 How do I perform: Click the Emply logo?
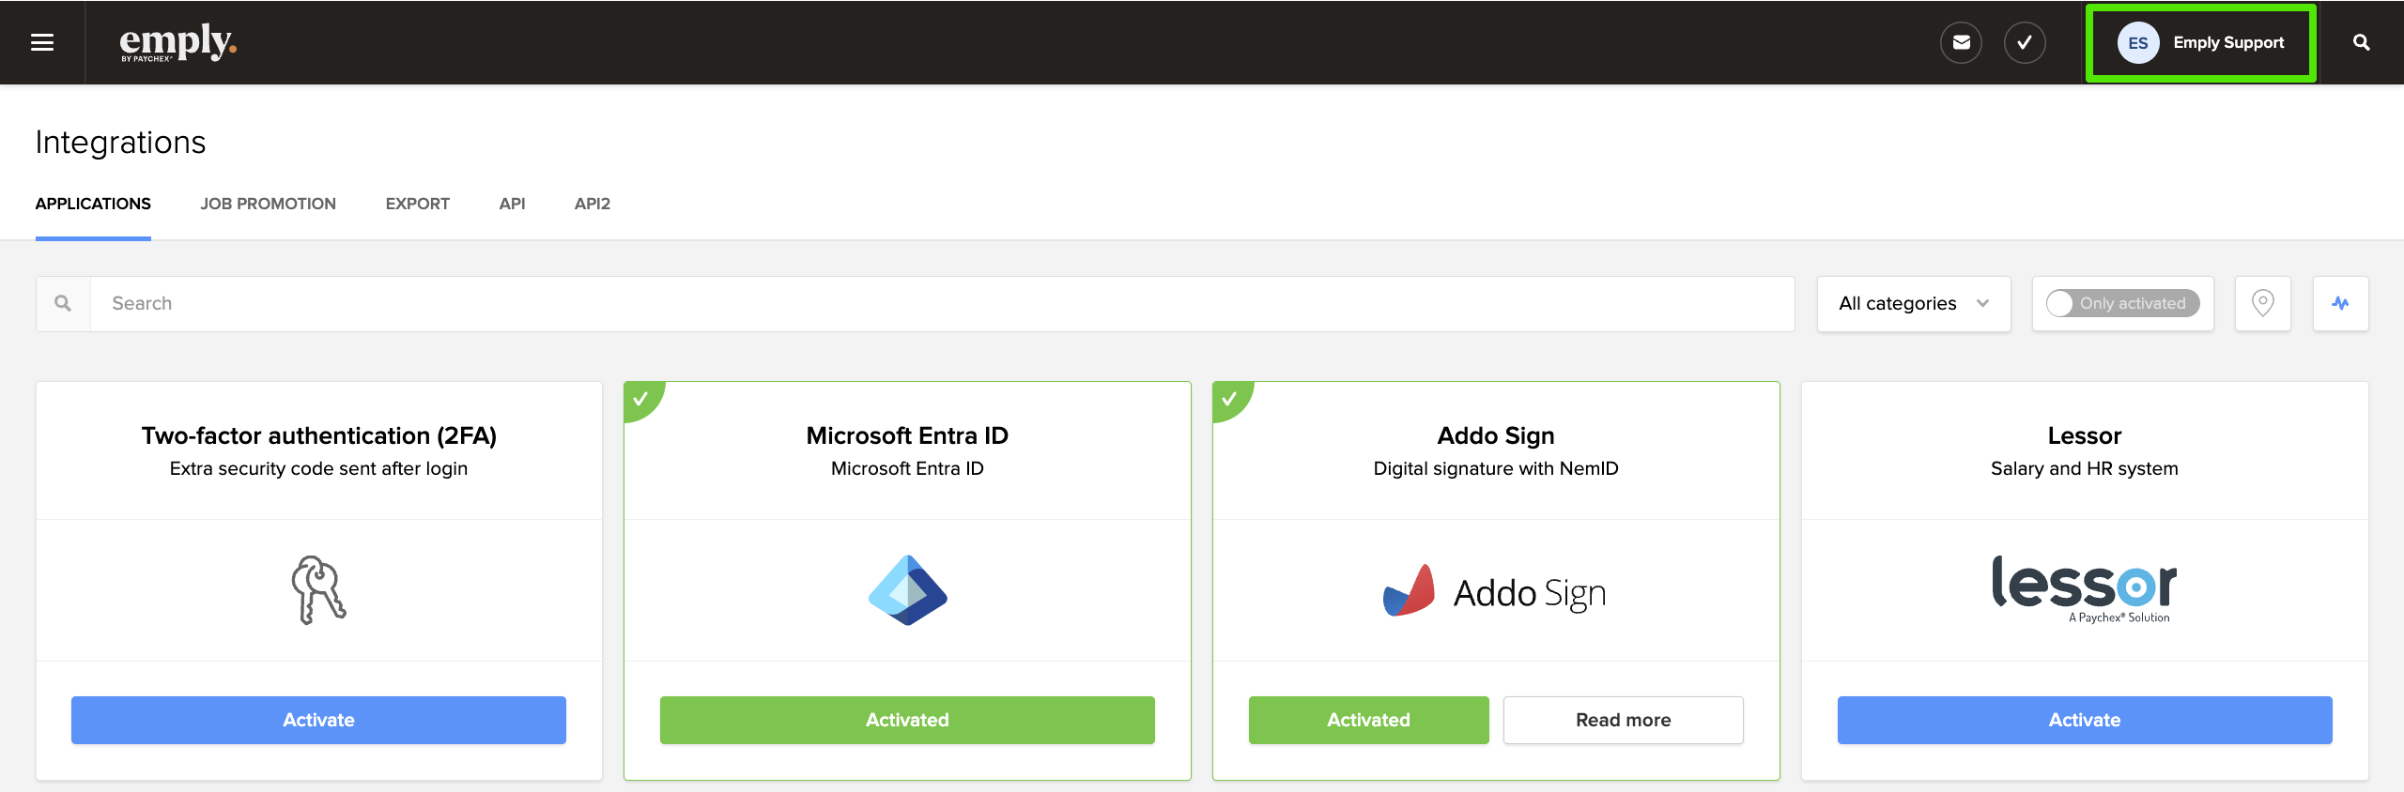pos(177,42)
